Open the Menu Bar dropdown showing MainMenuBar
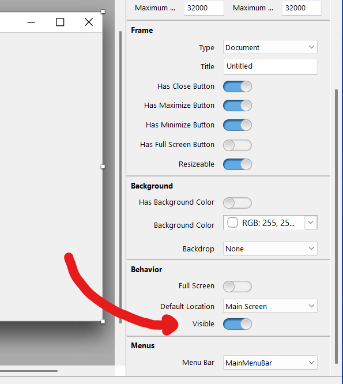Viewport: 343px width, 384px height. 270,363
